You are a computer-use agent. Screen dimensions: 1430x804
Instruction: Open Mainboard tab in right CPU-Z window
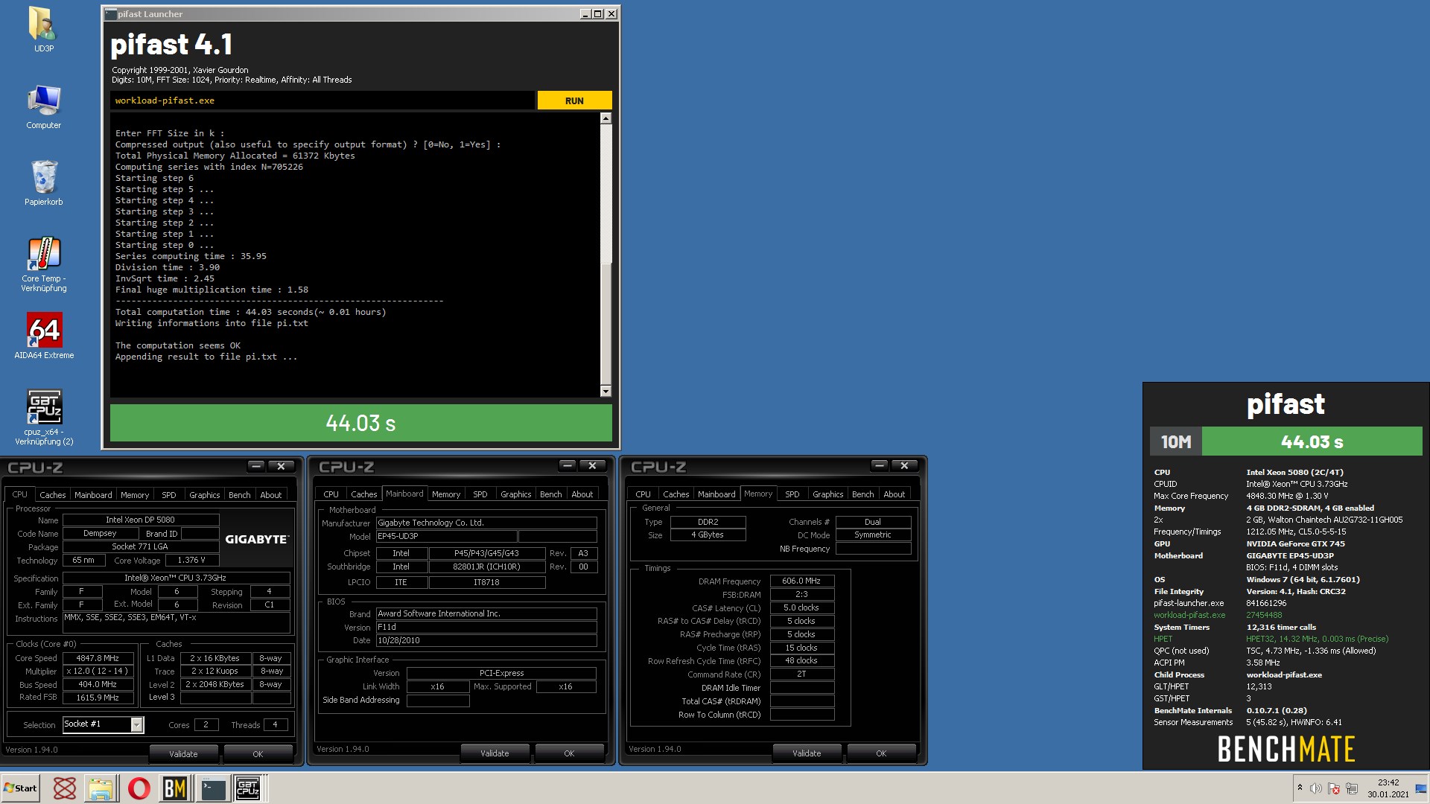coord(716,494)
